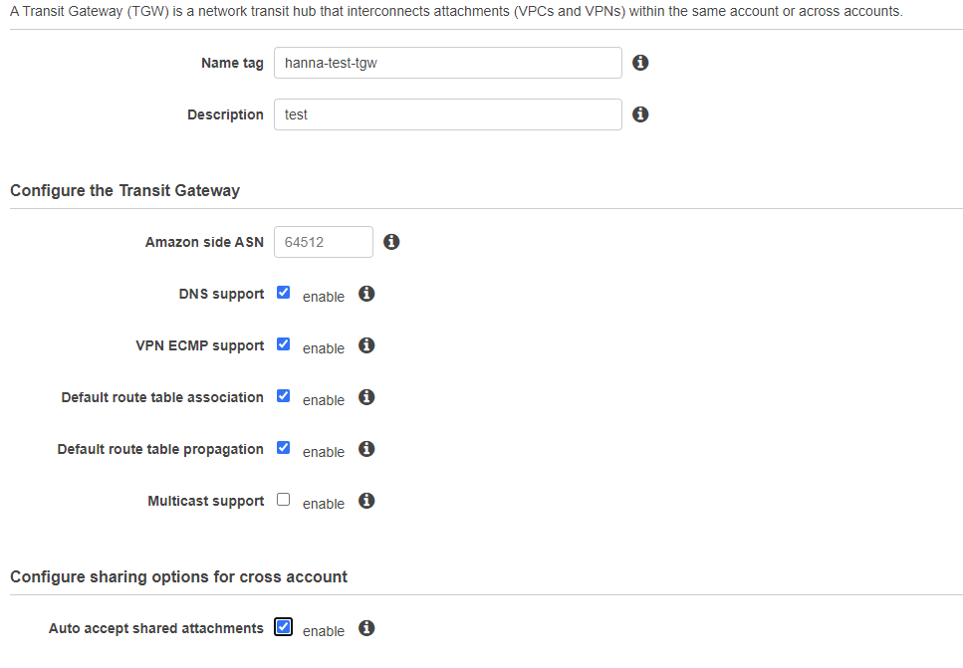Image resolution: width=963 pixels, height=668 pixels.
Task: Focus the Name tag input field
Action: pos(448,63)
